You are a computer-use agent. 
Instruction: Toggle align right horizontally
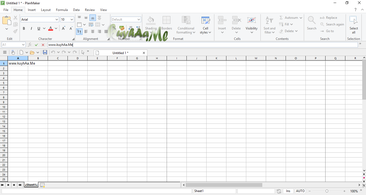[99, 32]
